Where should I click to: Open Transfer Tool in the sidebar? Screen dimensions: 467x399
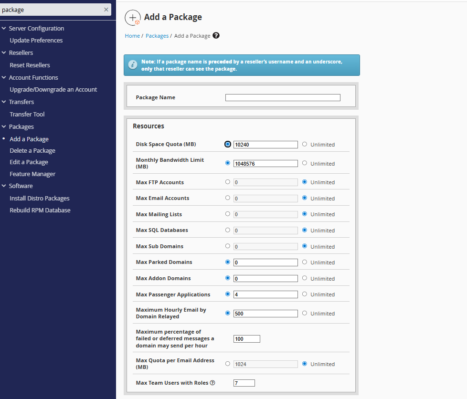click(x=27, y=115)
